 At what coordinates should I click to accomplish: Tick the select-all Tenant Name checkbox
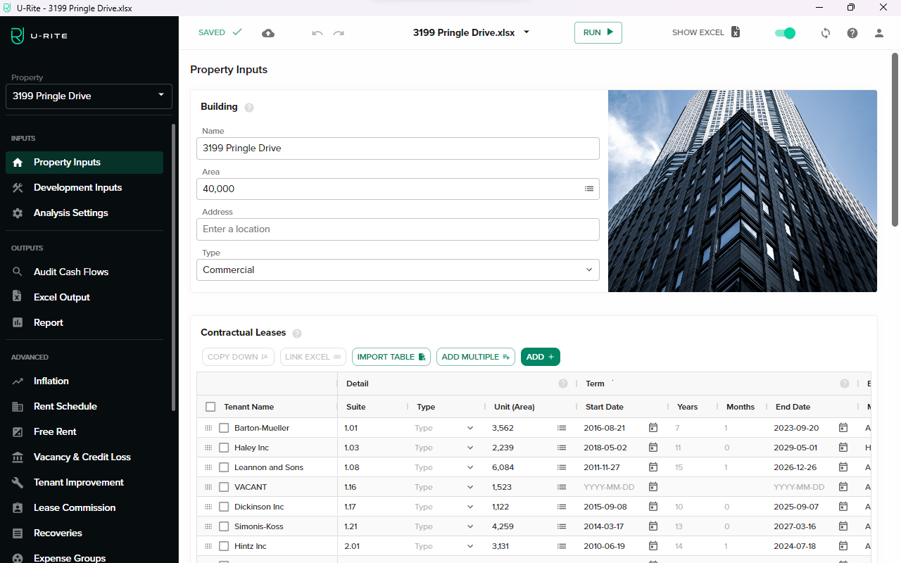click(210, 407)
